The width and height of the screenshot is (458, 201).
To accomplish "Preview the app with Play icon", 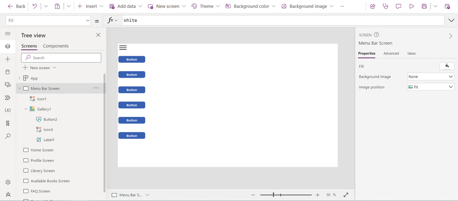I will click(412, 6).
